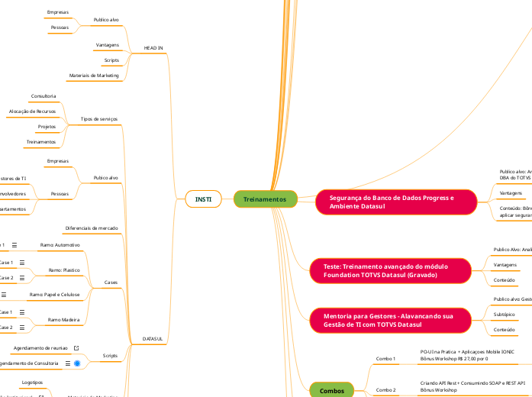Select Ramo Madeira topic
This screenshot has width=532, height=397.
coord(64,320)
